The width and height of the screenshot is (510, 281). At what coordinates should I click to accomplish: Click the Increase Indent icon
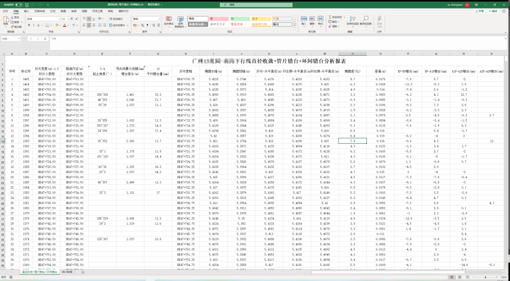tap(105, 25)
